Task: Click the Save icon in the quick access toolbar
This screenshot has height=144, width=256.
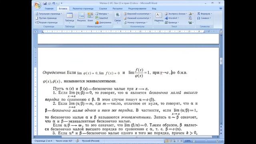Action: (x=45, y=3)
